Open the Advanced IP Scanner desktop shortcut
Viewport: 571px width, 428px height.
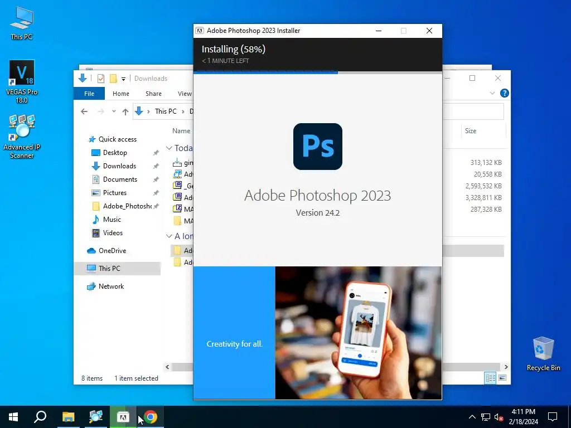(22, 137)
